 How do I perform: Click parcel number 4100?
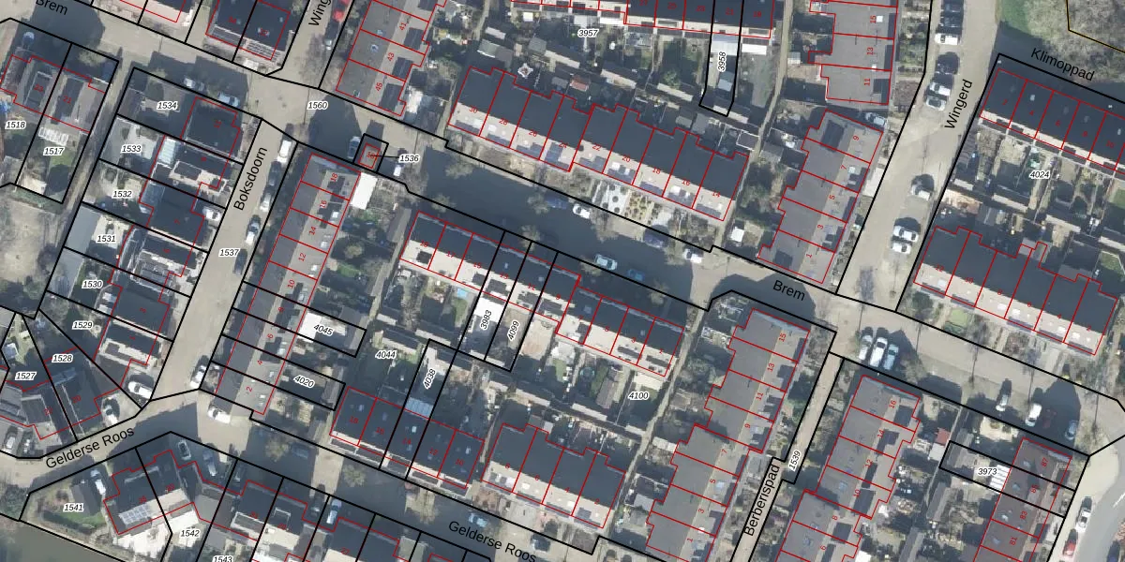637,396
